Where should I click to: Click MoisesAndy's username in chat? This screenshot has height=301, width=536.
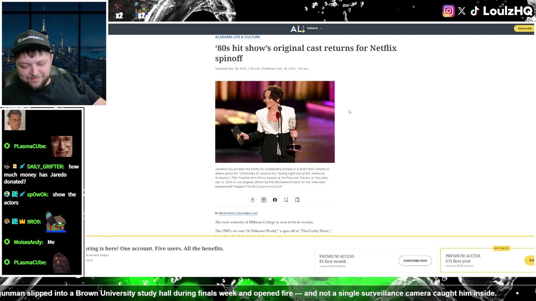tap(28, 242)
